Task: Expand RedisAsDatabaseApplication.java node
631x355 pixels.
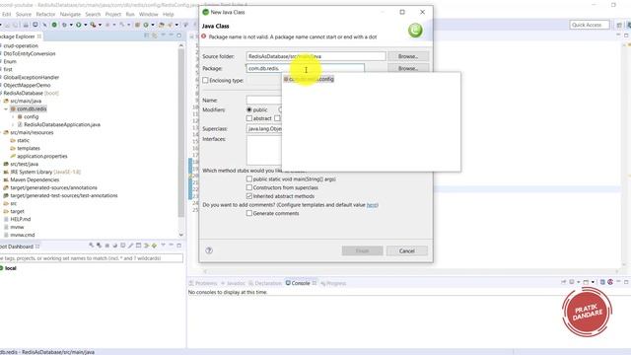Action: 13,124
